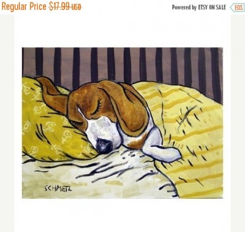Click the brown patch on the dog's neck
Screen dimensions: 245x232
137,142
